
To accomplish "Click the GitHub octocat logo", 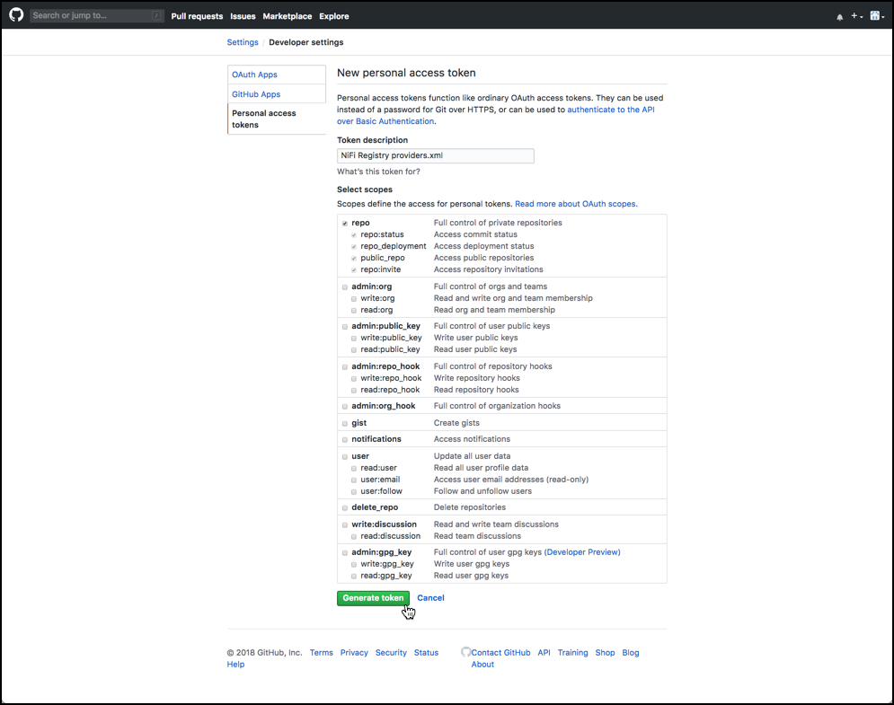I will tap(15, 15).
